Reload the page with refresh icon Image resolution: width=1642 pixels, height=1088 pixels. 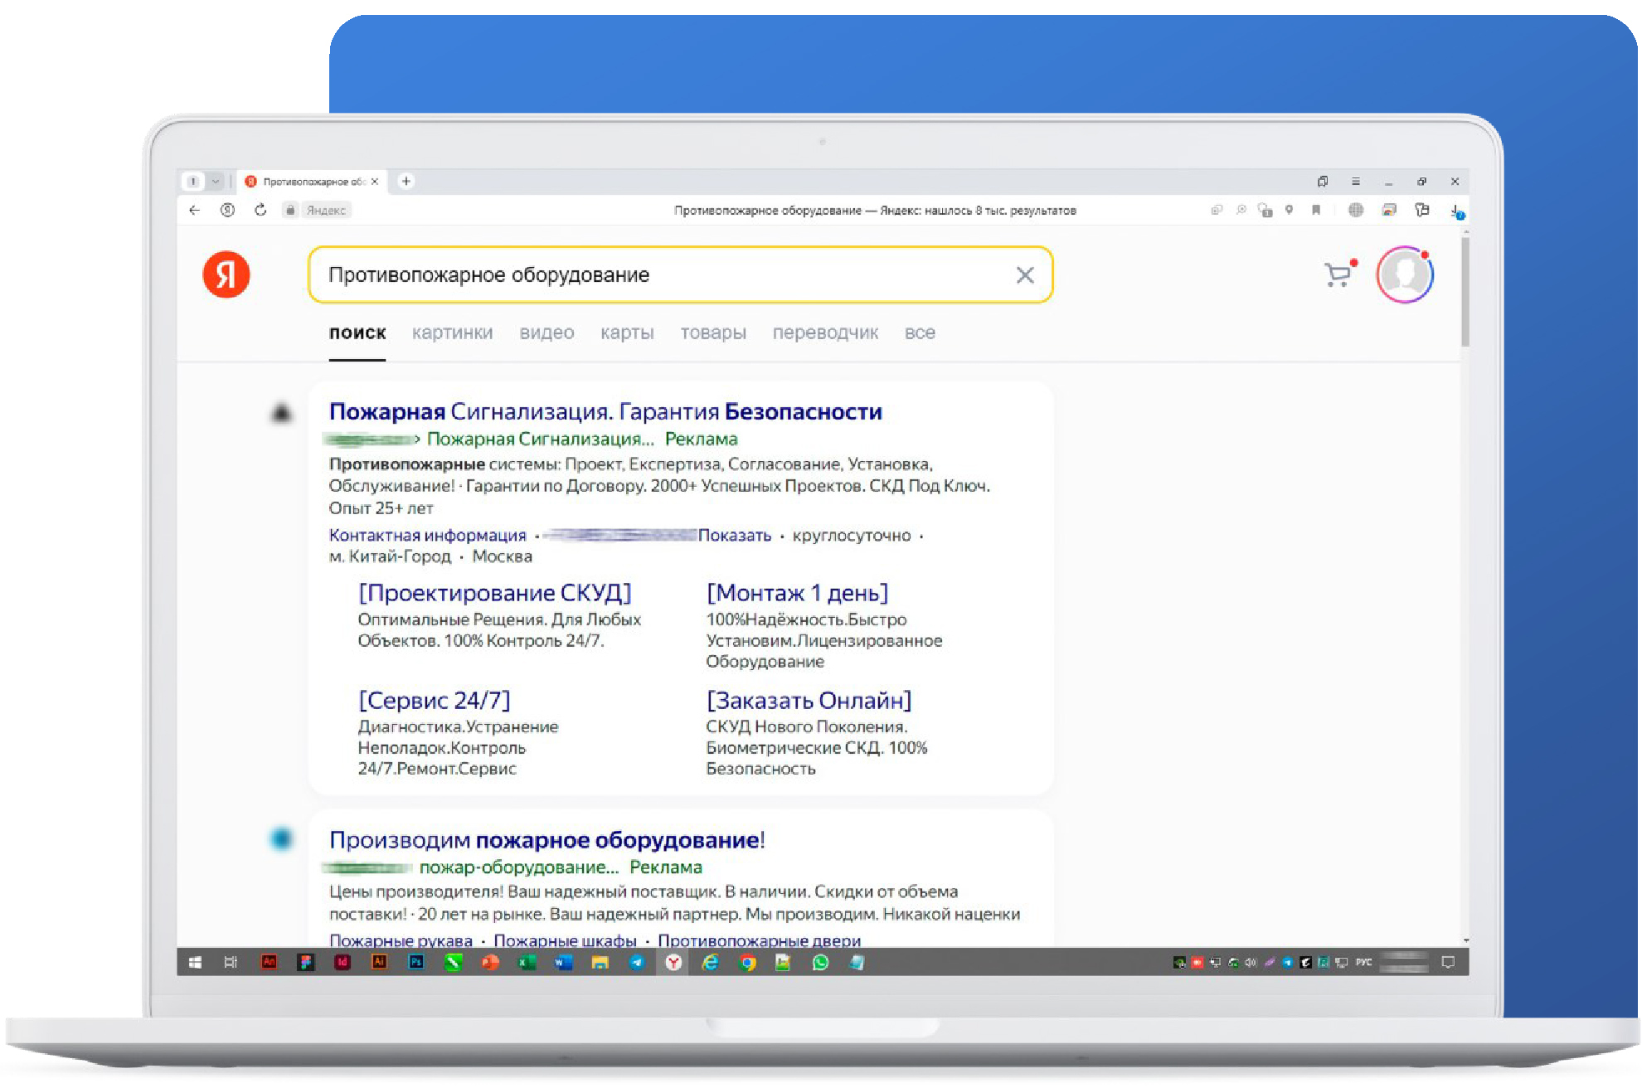tap(260, 210)
